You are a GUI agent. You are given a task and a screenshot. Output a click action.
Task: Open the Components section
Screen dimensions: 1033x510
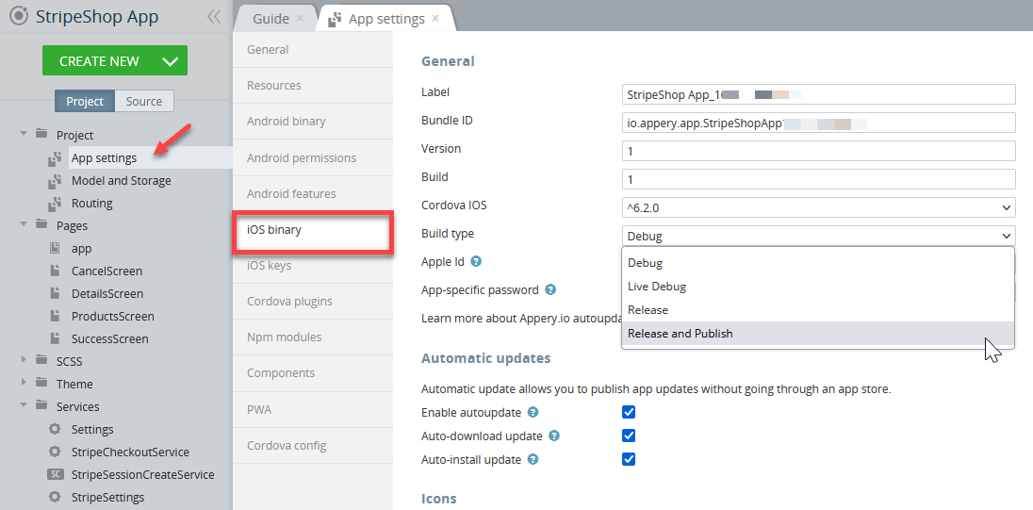[313, 373]
